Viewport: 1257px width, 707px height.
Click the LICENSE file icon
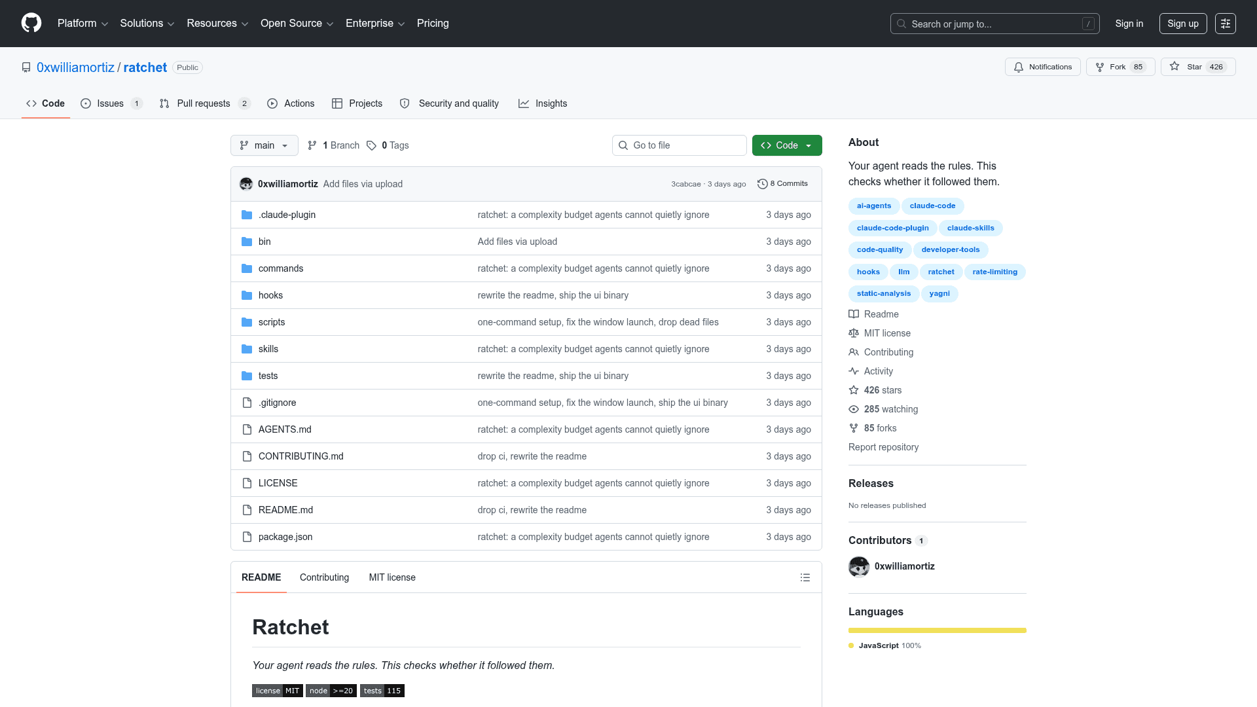tap(247, 483)
